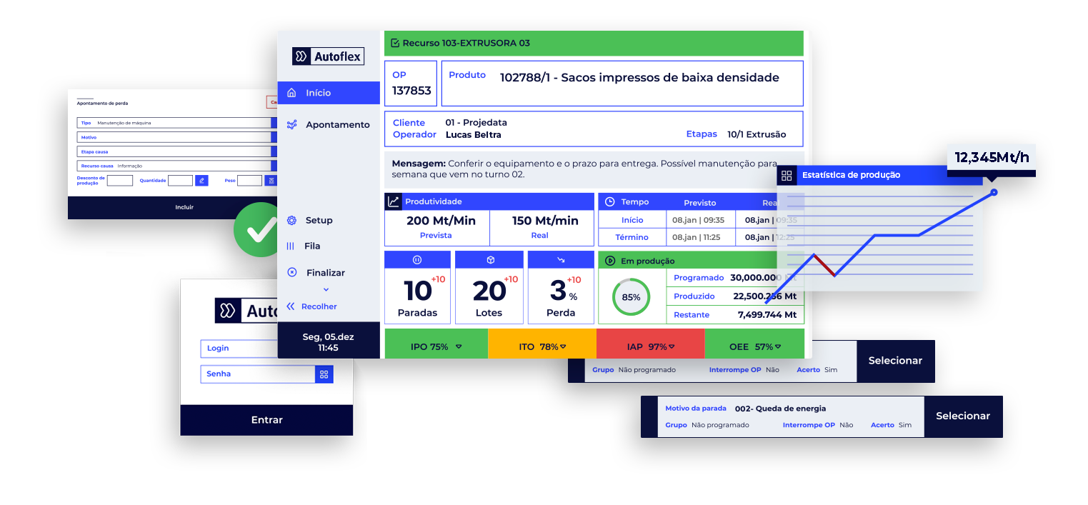Click the Finalizar circled-X icon

point(291,272)
